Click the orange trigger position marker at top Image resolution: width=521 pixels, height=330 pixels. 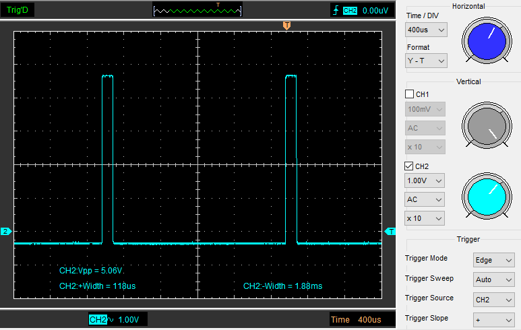click(x=287, y=25)
